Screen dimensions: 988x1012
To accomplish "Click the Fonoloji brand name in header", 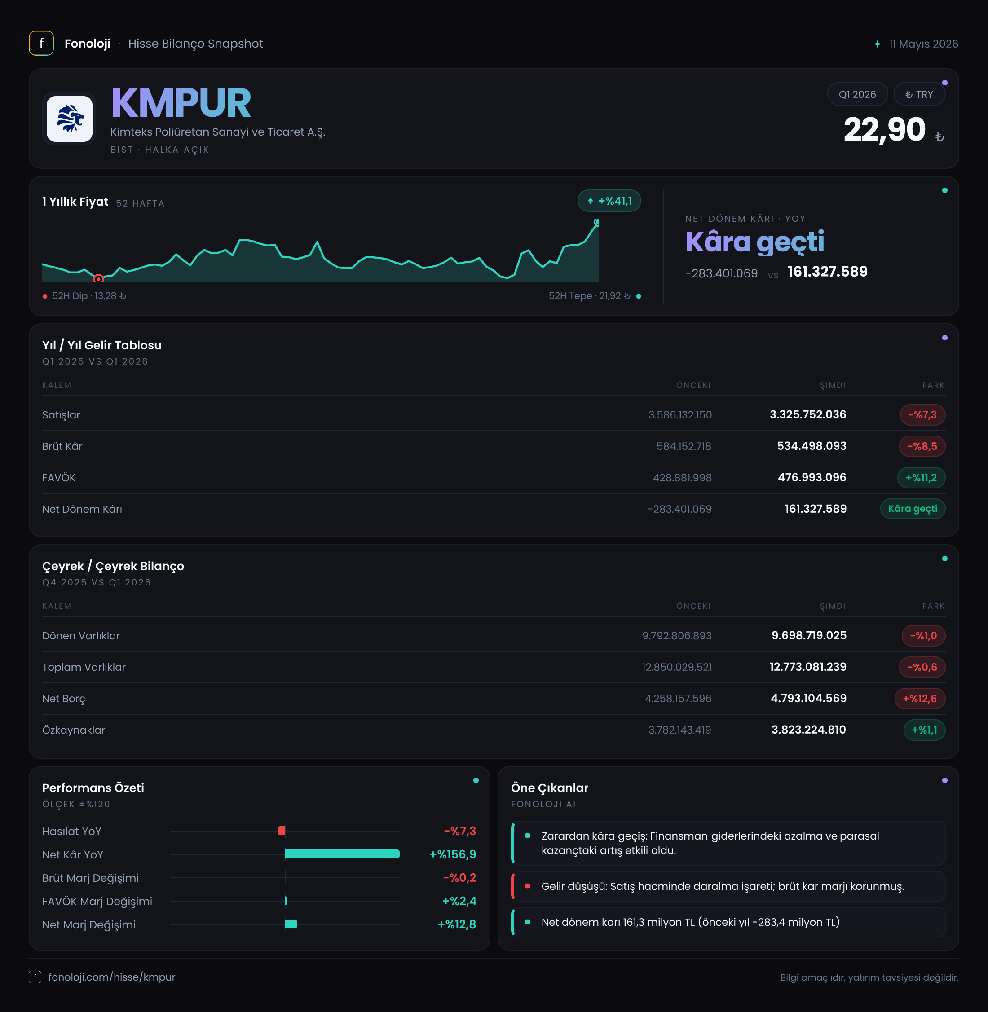I will coord(87,44).
